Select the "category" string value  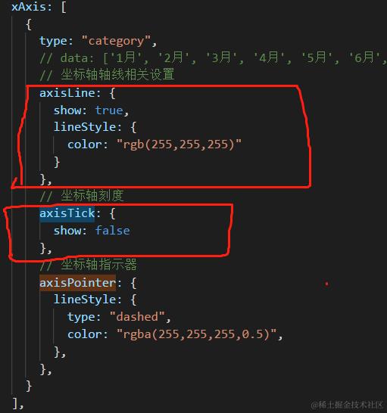click(116, 41)
